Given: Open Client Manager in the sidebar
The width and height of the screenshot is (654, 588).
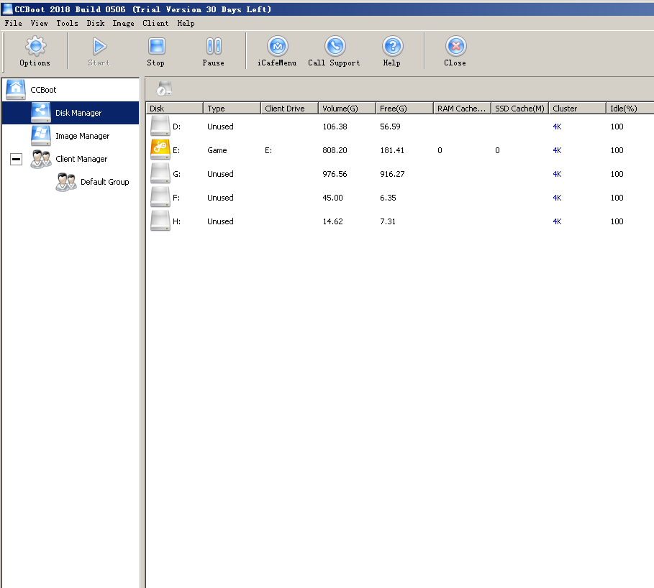Looking at the screenshot, I should coord(81,159).
